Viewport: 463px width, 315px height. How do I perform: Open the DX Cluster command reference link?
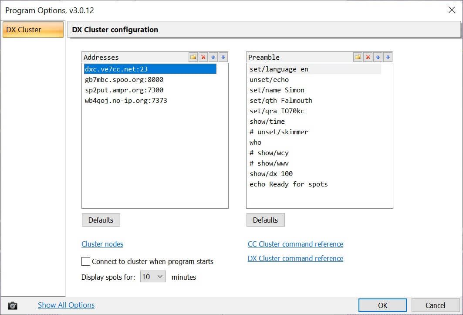[295, 258]
